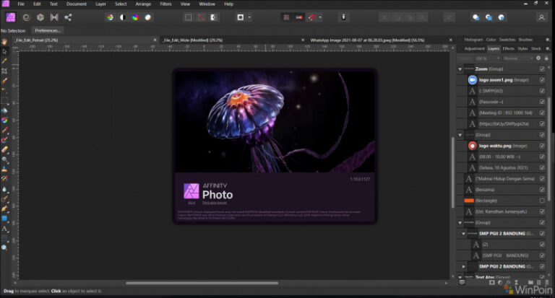Select the View (hand) tool
555x298 pixels.
[4, 42]
